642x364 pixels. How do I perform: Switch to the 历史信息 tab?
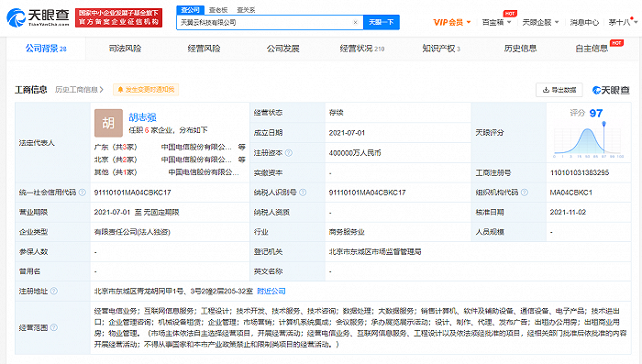pyautogui.click(x=520, y=49)
